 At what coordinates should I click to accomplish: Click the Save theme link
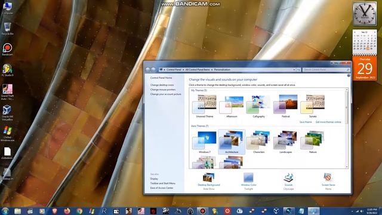306,122
